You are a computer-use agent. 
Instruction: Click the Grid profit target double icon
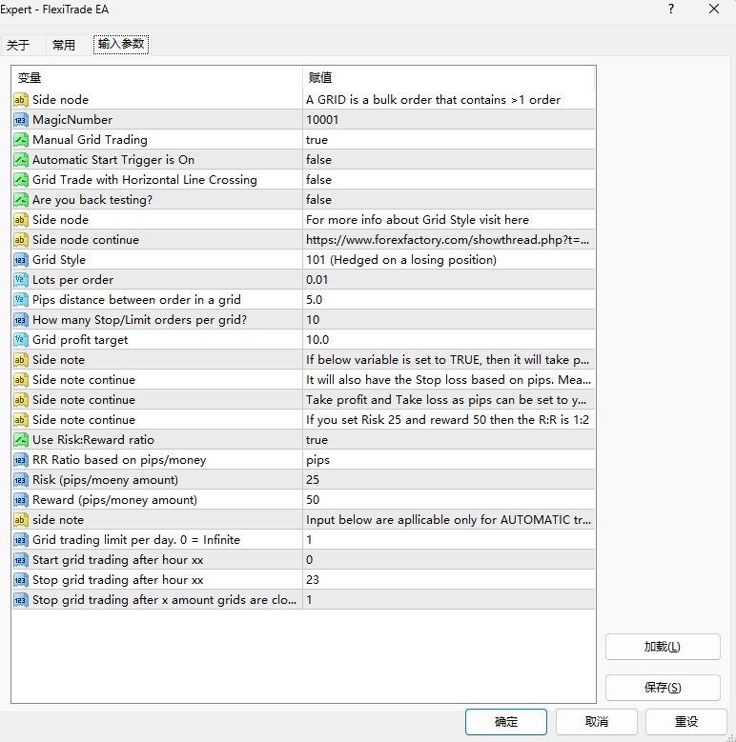click(20, 340)
